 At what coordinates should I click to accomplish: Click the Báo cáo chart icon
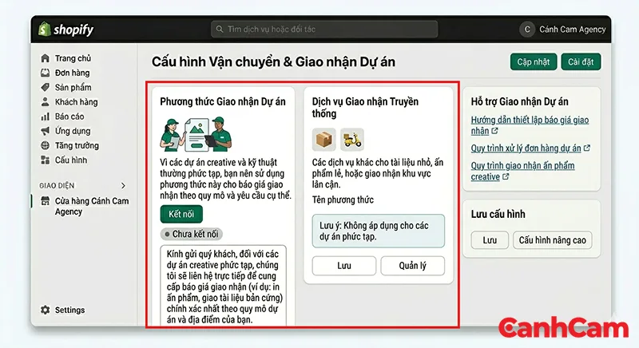pyautogui.click(x=46, y=117)
